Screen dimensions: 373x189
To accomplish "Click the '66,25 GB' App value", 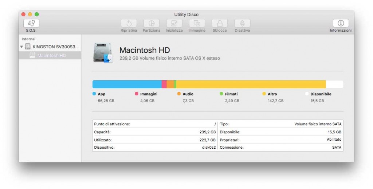I will coord(106,101).
